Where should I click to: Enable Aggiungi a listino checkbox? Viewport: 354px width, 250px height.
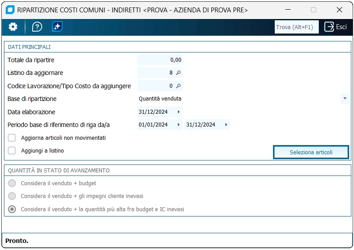(12, 150)
